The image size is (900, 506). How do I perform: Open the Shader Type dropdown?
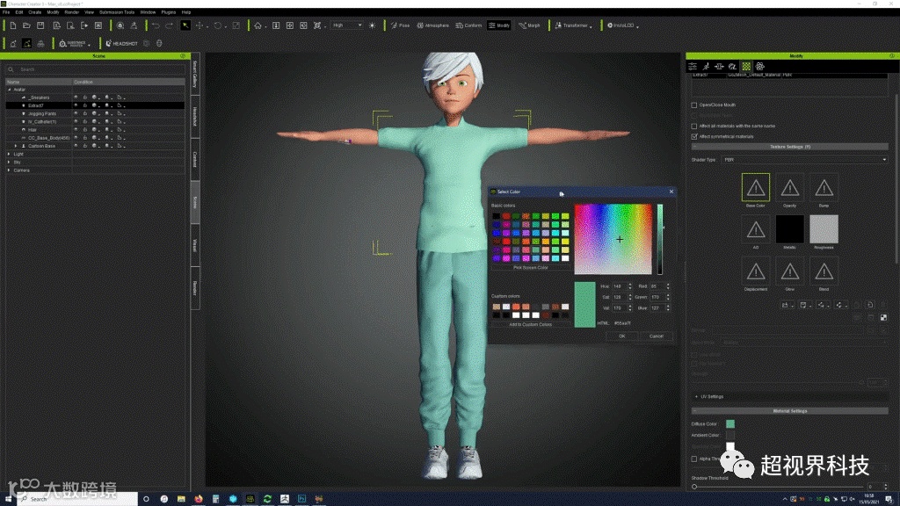[x=803, y=160]
